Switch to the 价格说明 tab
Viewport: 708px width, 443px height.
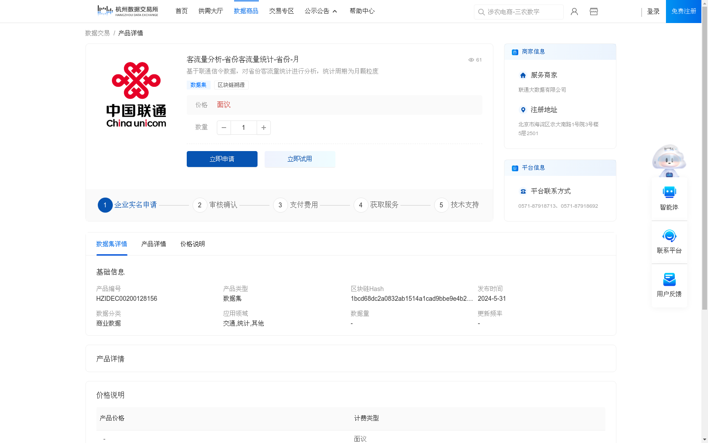point(192,244)
